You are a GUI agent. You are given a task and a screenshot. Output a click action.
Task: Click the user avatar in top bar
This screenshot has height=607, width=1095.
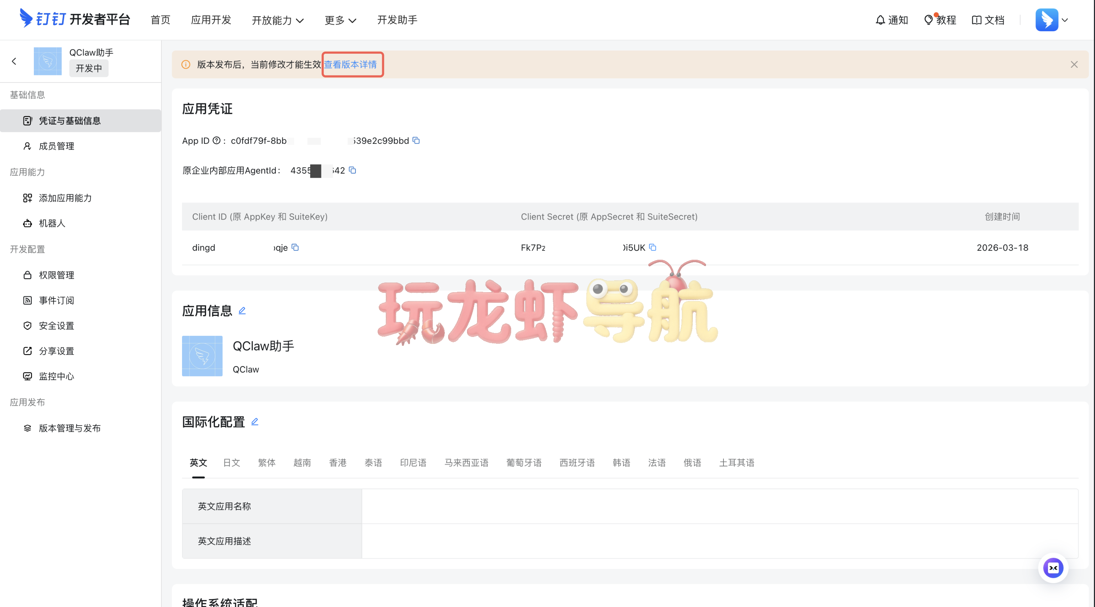click(1047, 20)
